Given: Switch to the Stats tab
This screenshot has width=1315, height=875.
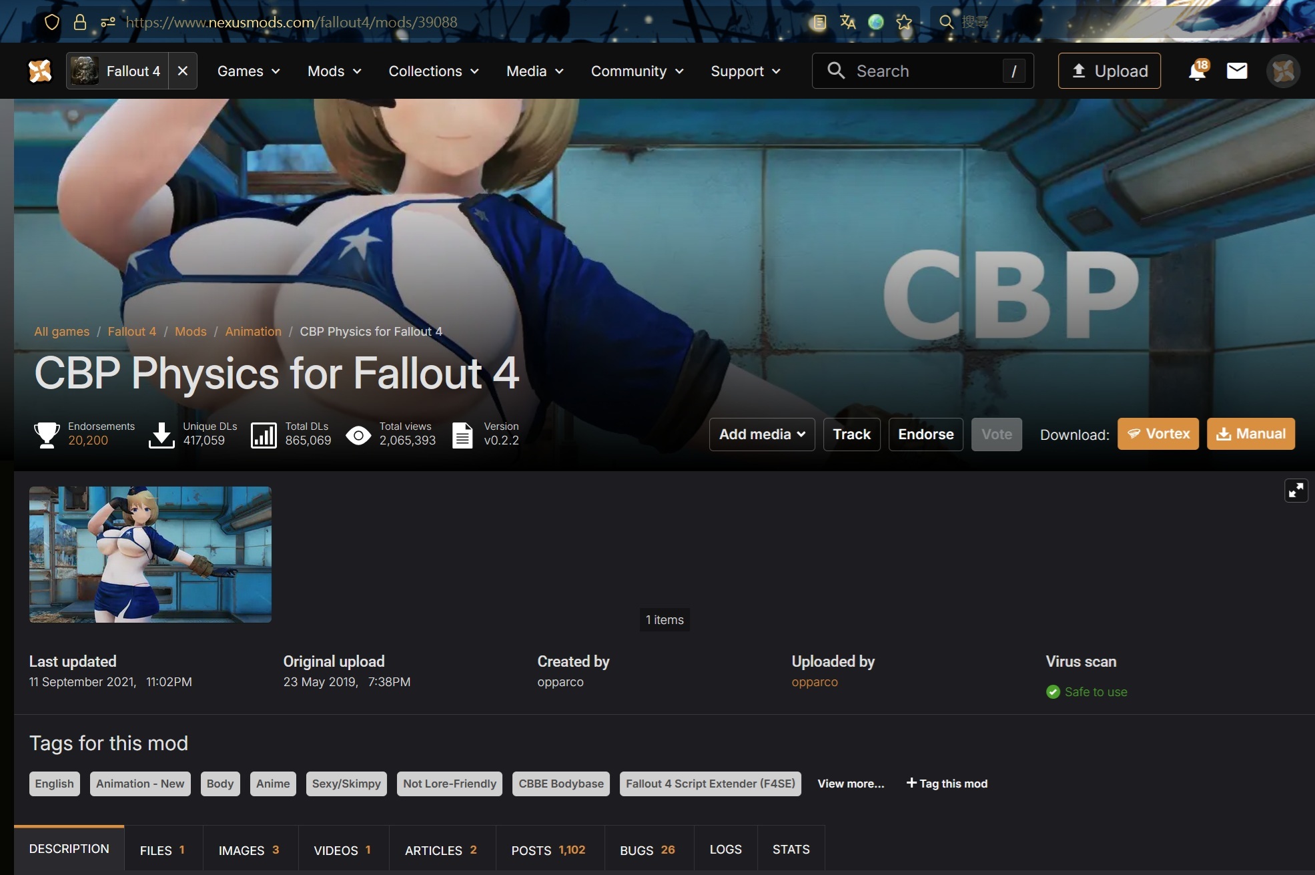Looking at the screenshot, I should [x=791, y=850].
